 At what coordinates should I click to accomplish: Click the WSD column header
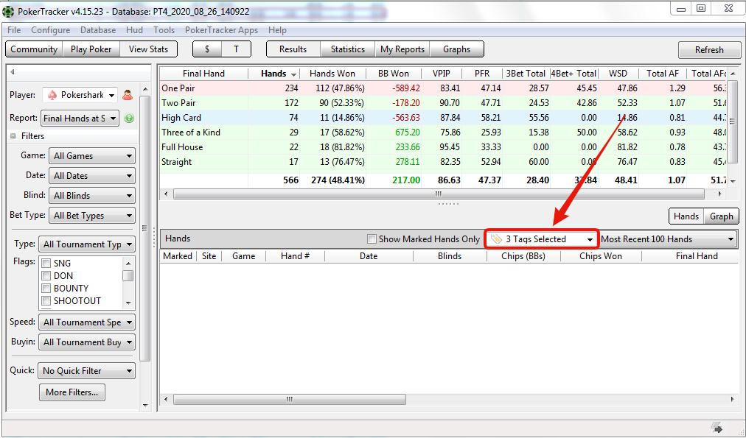tap(618, 74)
